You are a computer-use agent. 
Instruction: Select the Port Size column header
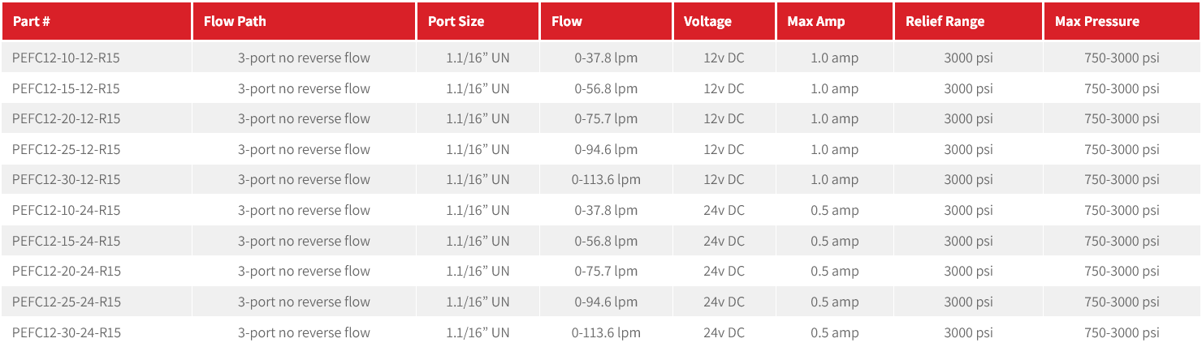(456, 22)
